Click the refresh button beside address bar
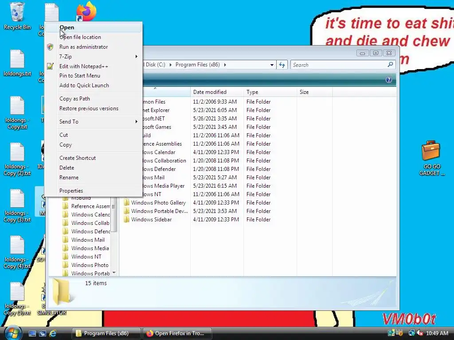Image resolution: width=454 pixels, height=340 pixels. point(282,65)
